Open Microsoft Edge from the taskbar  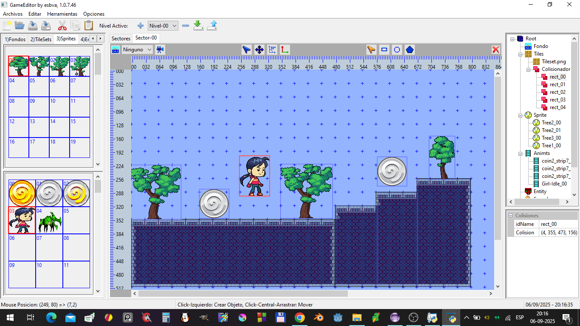point(51,318)
